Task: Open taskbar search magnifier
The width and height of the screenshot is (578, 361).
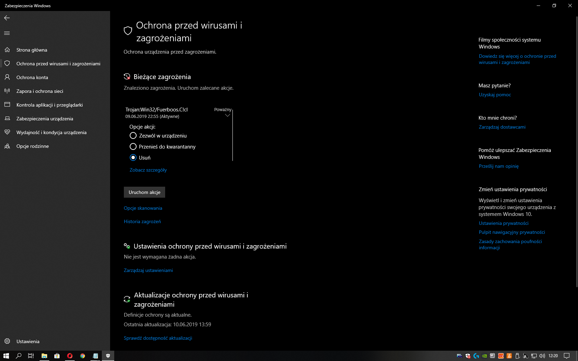Action: 19,356
